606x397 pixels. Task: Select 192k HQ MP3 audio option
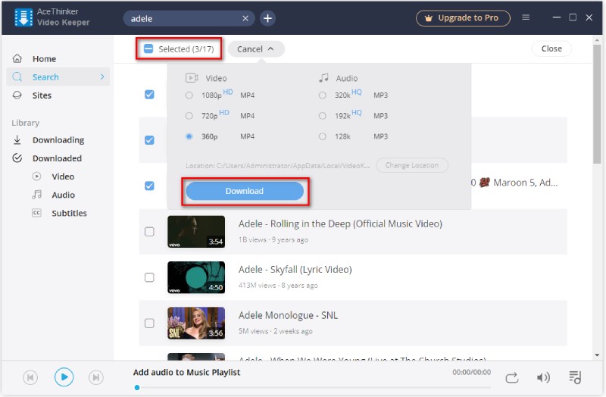tap(323, 116)
